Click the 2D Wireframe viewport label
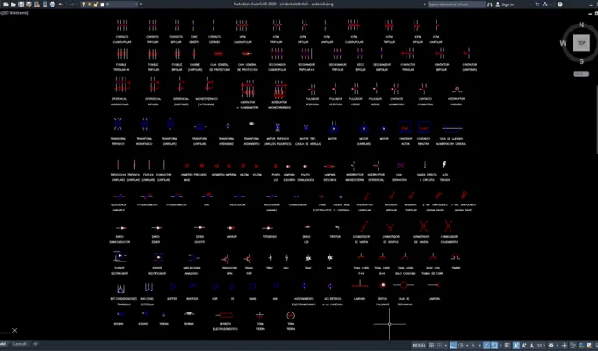The height and width of the screenshot is (351, 598). [x=15, y=12]
